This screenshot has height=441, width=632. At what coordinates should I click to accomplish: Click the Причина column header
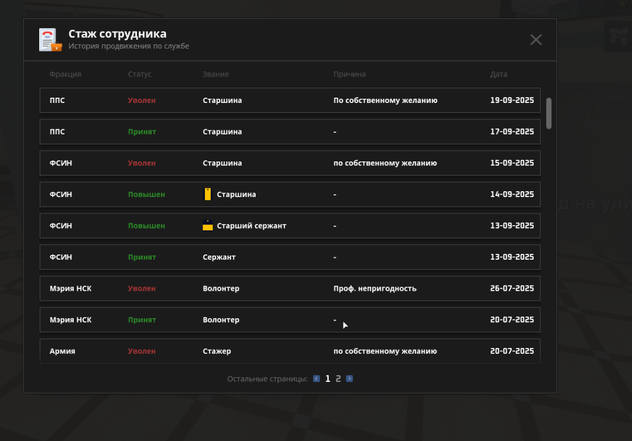click(x=349, y=74)
